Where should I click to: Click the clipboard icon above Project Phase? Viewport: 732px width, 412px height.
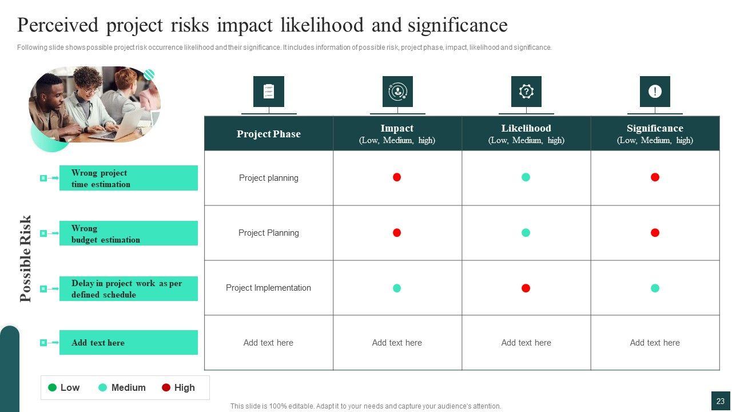click(268, 92)
